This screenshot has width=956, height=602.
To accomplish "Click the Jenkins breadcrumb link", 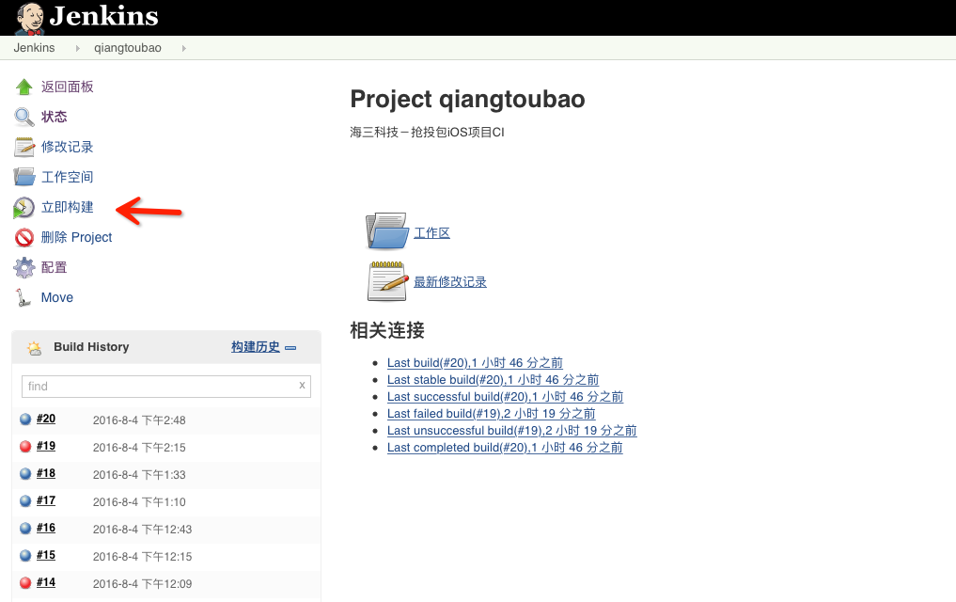I will (34, 48).
